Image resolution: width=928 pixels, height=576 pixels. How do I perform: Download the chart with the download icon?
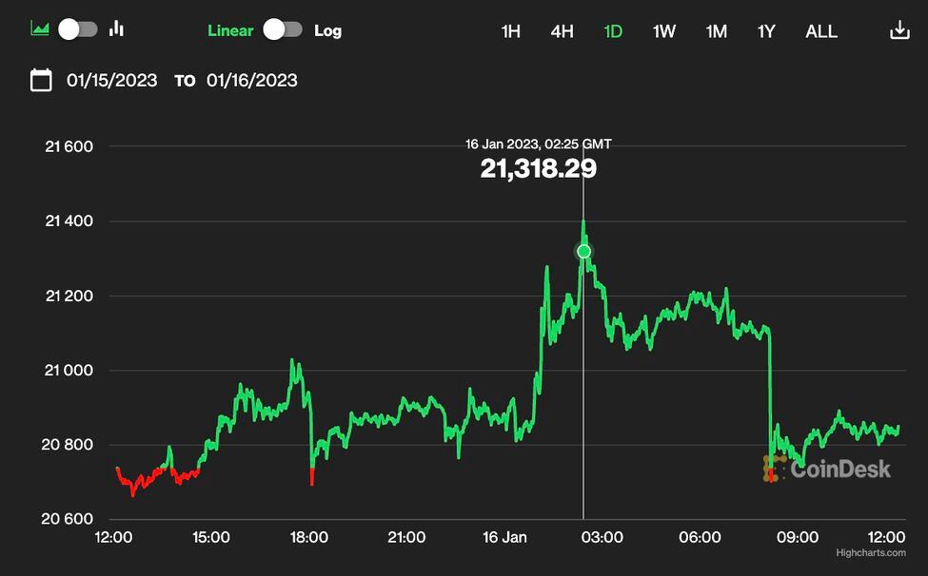click(899, 30)
